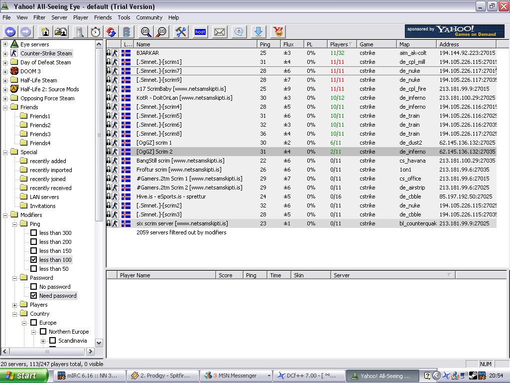Enable the 'less than 150' ping checkbox
This screenshot has width=510, height=383.
tap(33, 250)
